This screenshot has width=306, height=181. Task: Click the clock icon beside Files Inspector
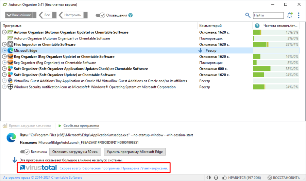[x=4, y=44]
